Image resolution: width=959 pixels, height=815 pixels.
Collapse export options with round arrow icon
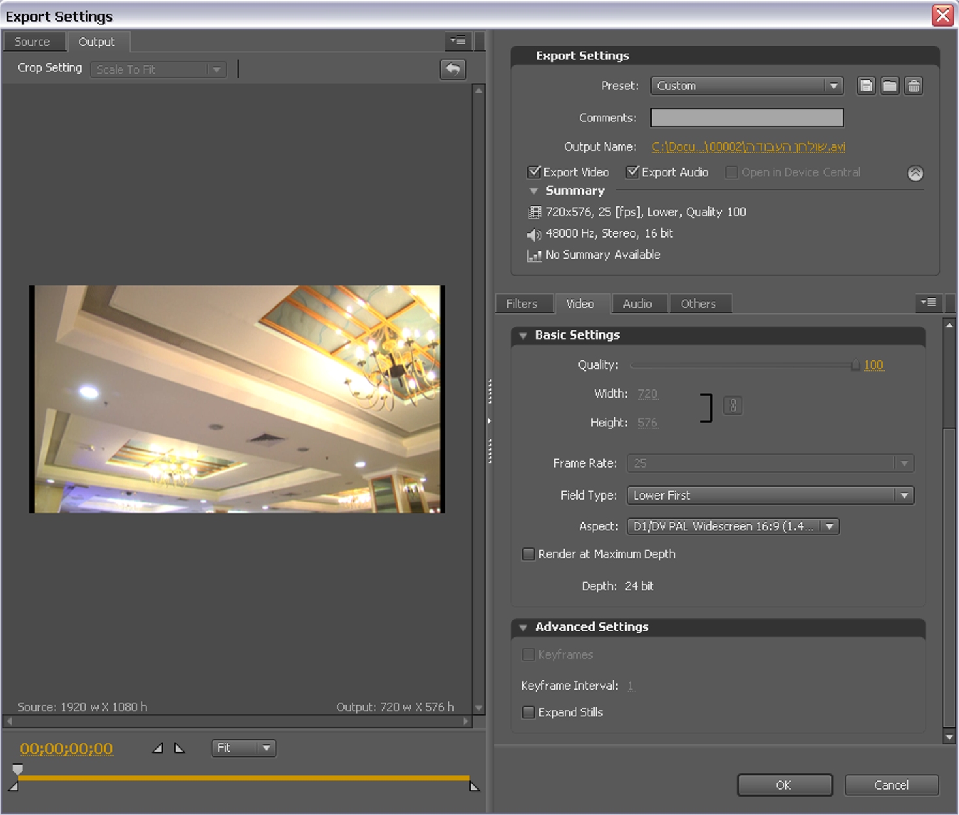(x=915, y=173)
